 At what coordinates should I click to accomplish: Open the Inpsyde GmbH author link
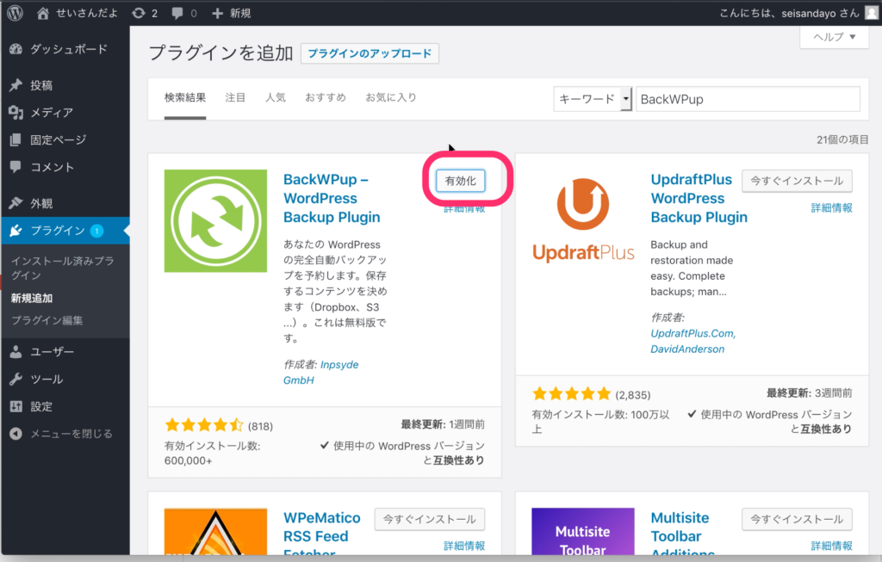click(320, 372)
